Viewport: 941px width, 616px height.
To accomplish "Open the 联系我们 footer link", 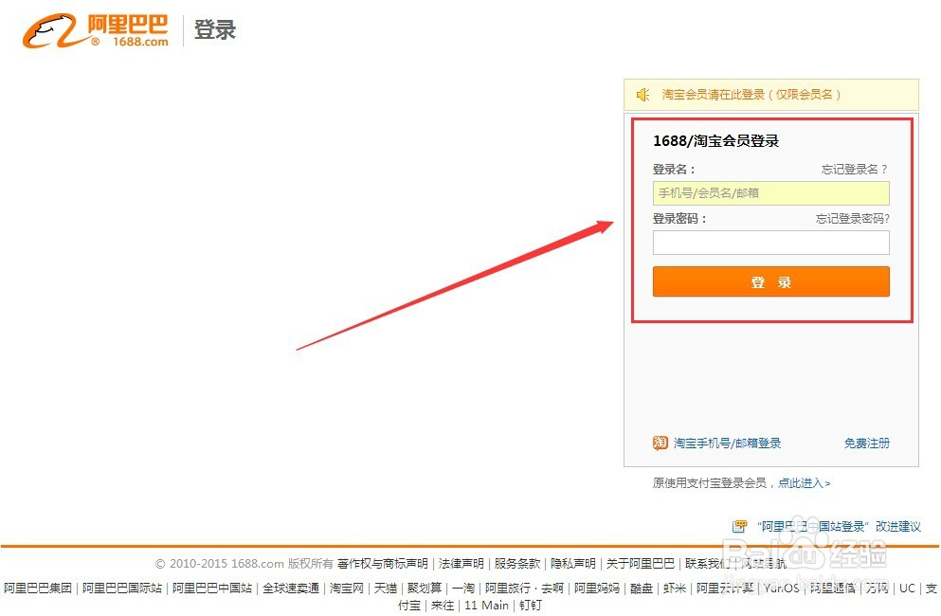I will coord(708,563).
